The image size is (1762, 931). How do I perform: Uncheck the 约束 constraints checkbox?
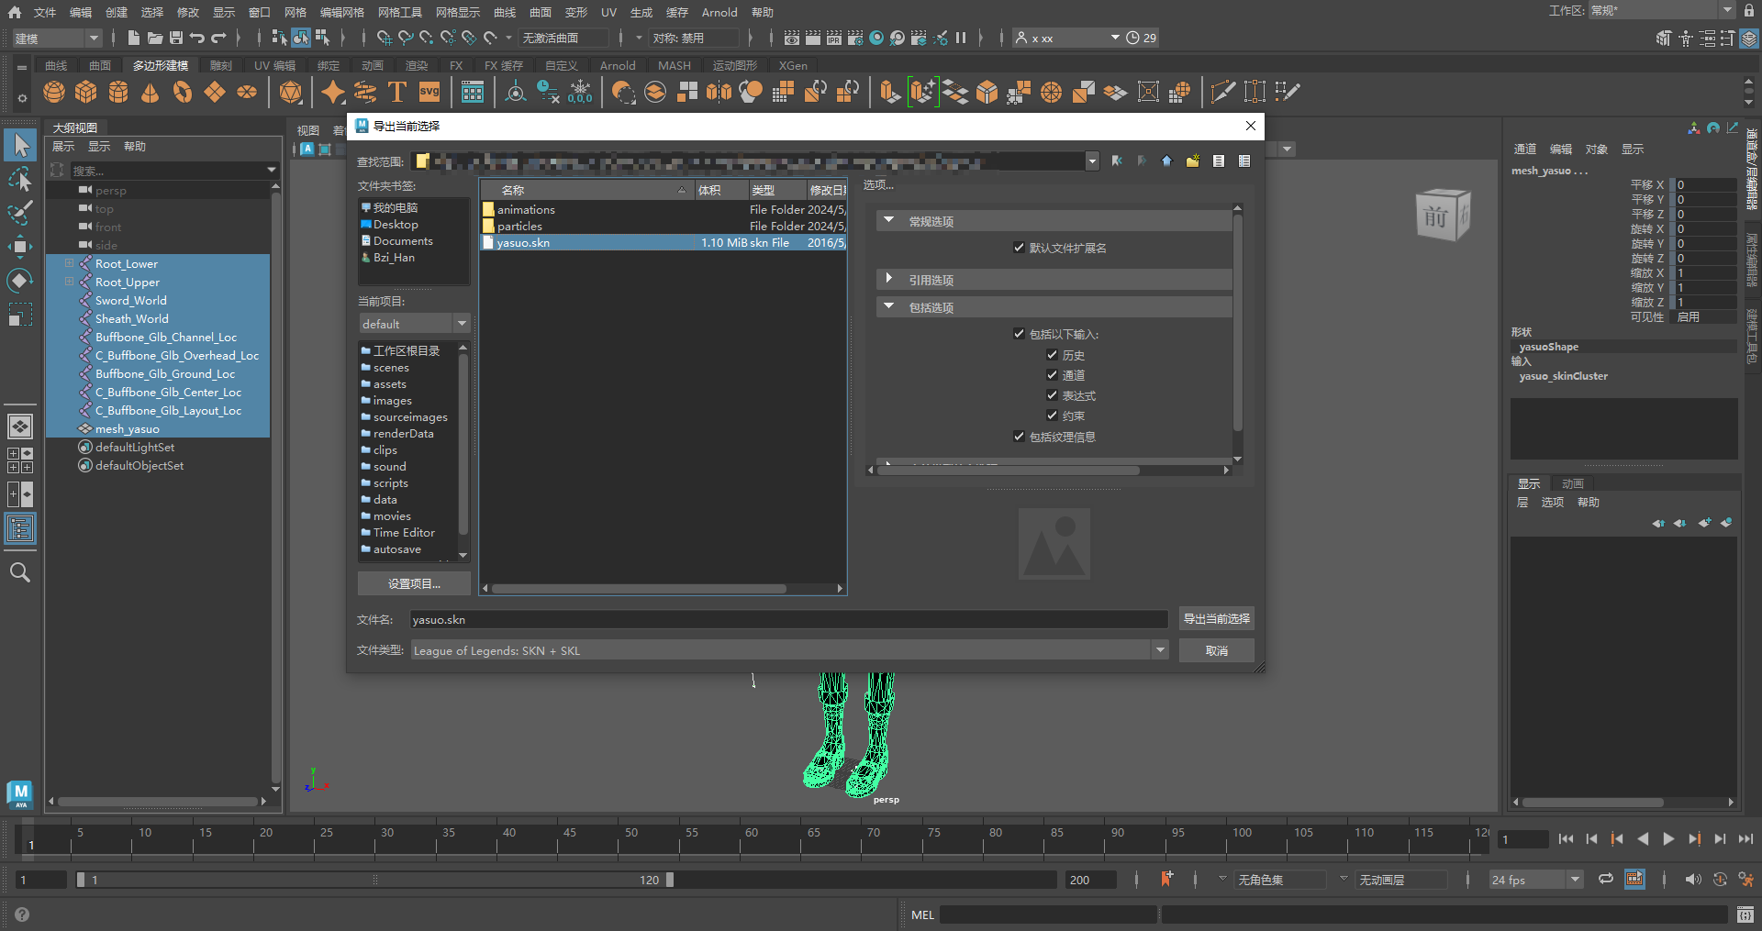coord(1052,416)
